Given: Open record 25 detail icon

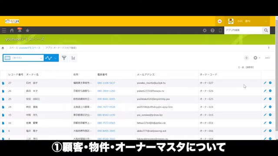Looking at the screenshot, I should click(x=3, y=99).
